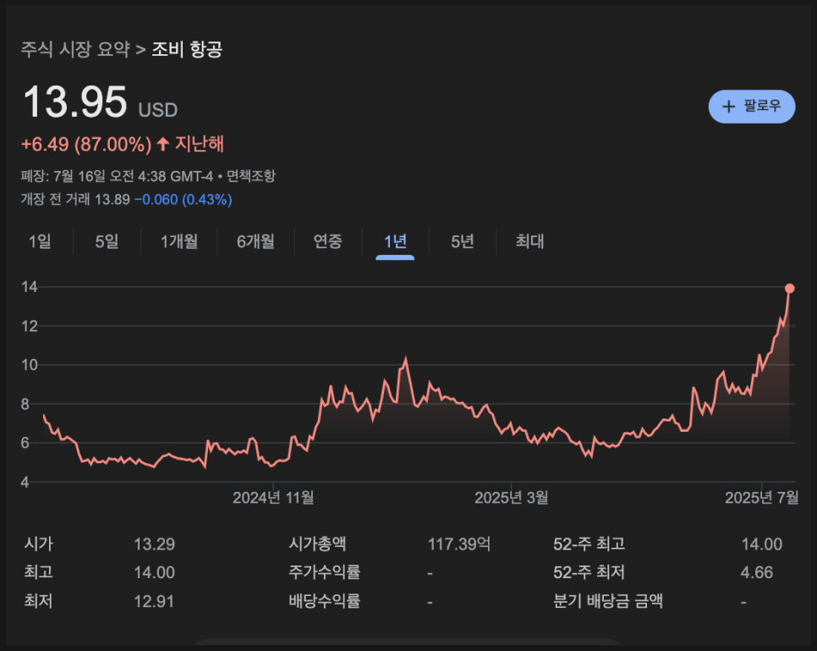This screenshot has width=817, height=651.
Task: Click the 2024년 11월 axis label
Action: tap(273, 498)
